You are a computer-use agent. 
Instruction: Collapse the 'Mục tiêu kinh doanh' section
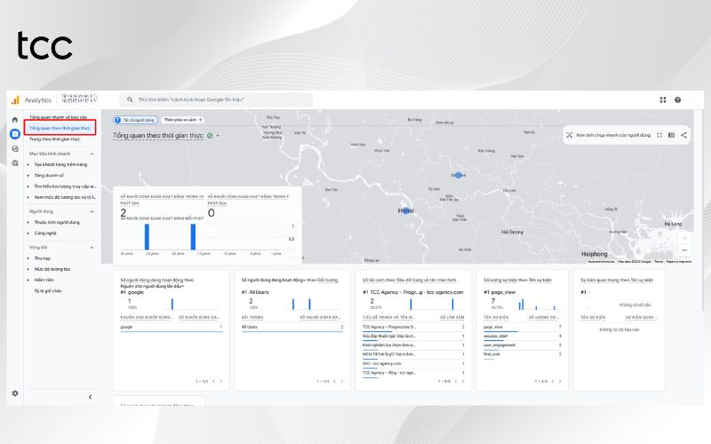tap(92, 154)
